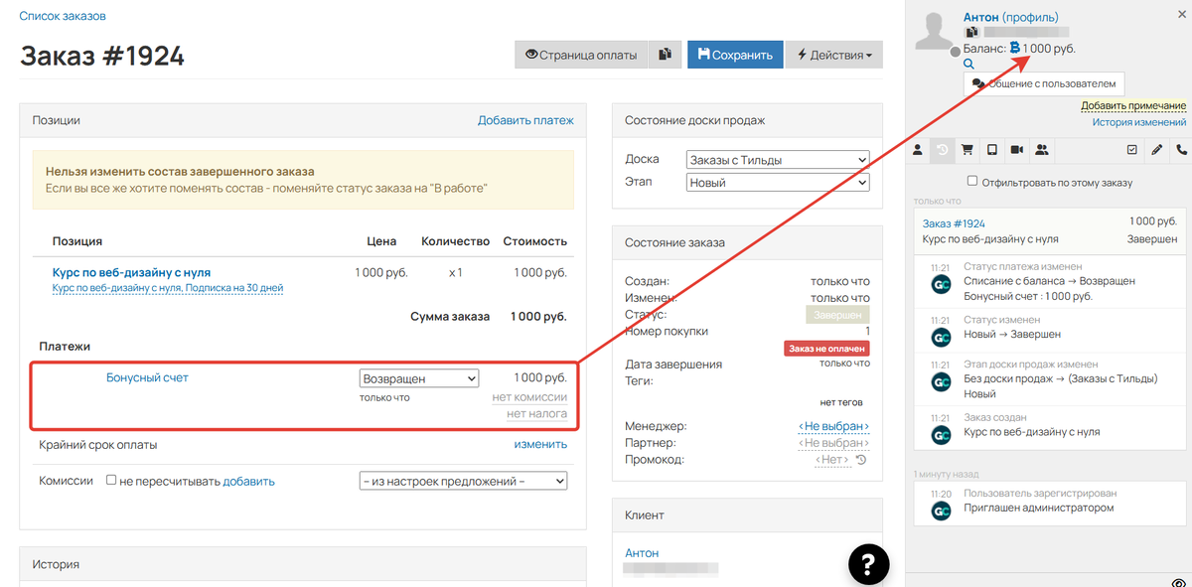Open the video camera tab

click(x=1016, y=150)
